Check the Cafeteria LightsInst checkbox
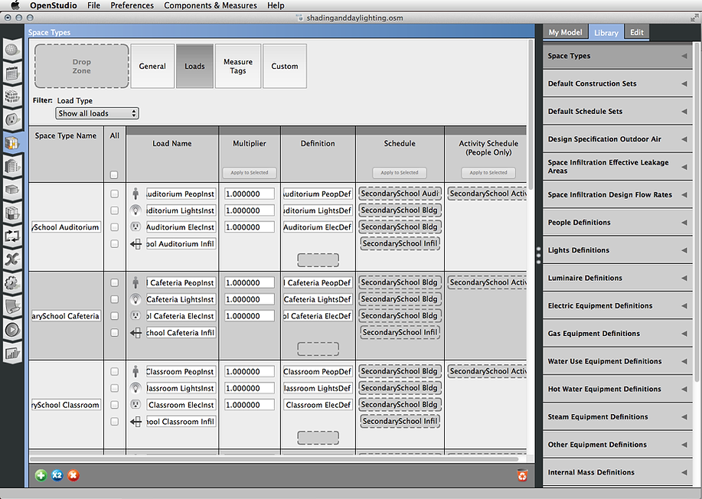The image size is (702, 499). [x=114, y=298]
